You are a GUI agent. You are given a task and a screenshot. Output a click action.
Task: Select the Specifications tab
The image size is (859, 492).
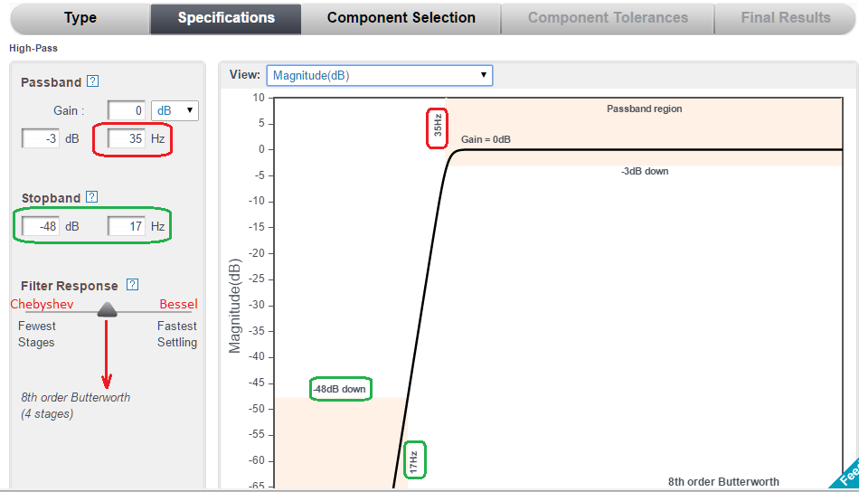(x=226, y=18)
